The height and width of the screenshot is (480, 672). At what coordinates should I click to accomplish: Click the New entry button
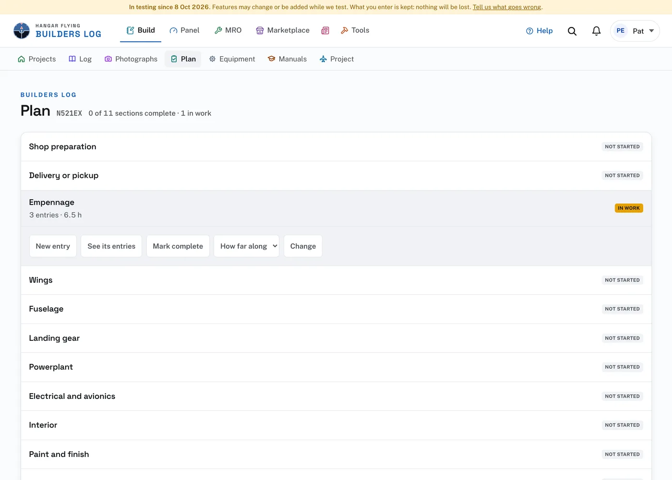53,246
